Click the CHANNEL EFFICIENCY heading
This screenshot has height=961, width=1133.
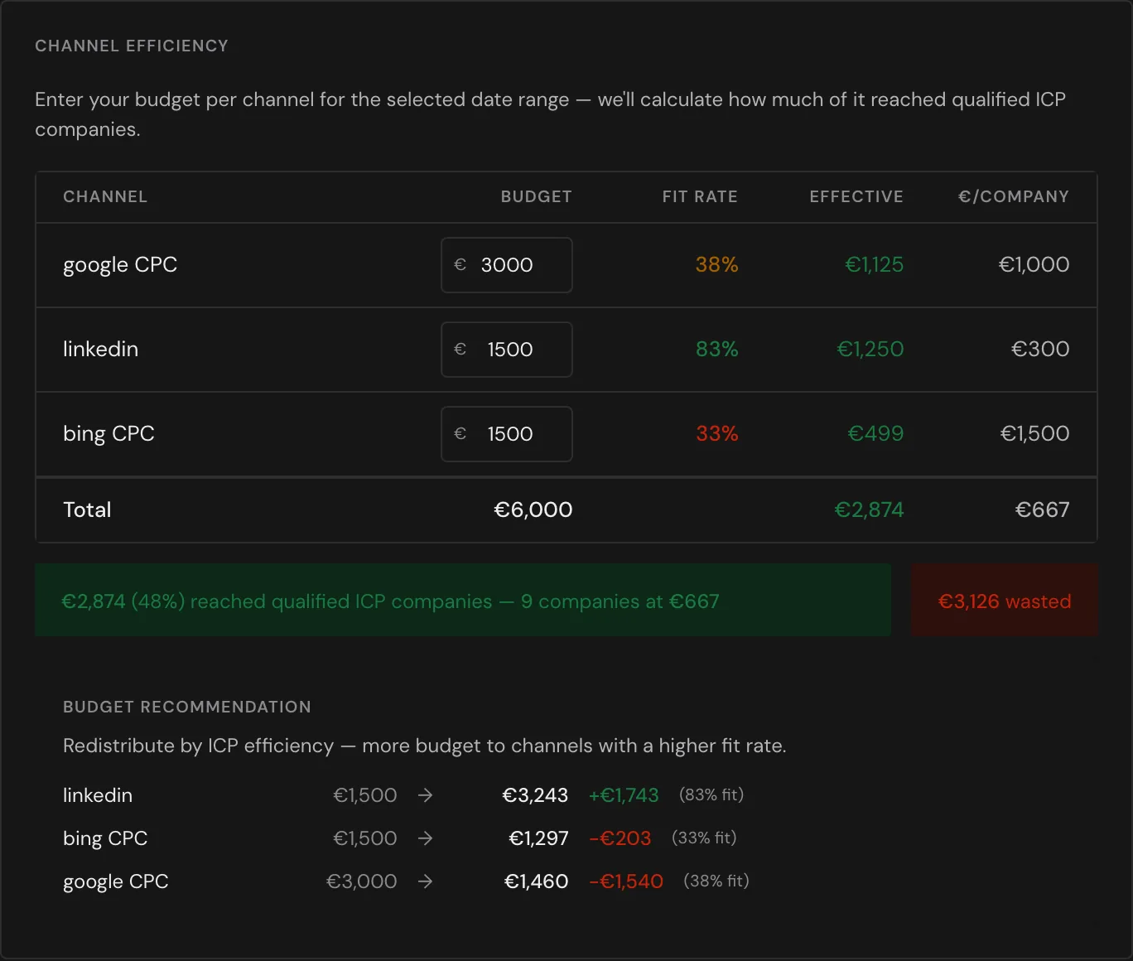pos(132,46)
